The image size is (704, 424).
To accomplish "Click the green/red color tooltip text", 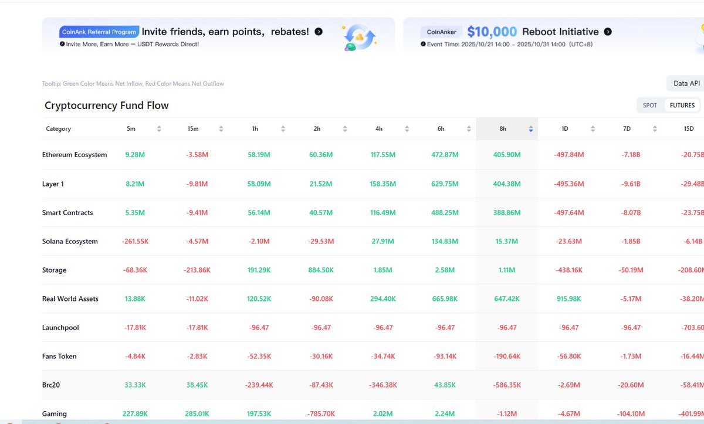I will point(133,84).
